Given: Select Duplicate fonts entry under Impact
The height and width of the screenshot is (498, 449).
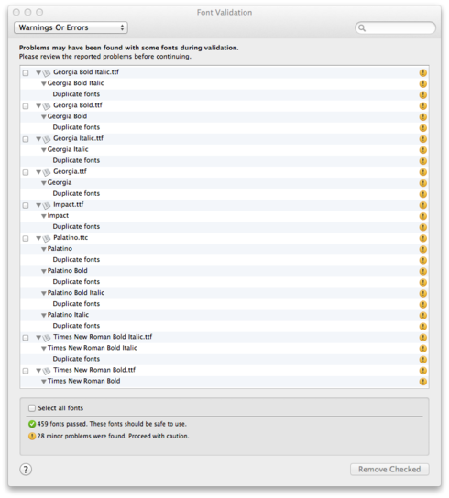Looking at the screenshot, I should pos(76,226).
